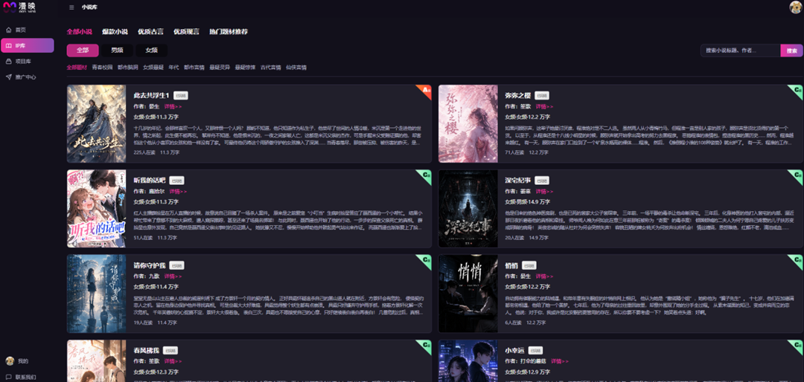
Task: Open 详情>> link for 深宅纪事
Action: [x=544, y=192]
